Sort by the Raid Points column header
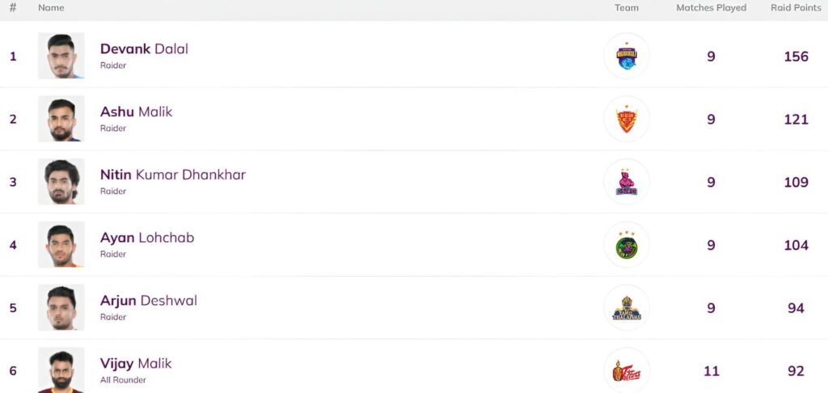The image size is (828, 393). [x=796, y=8]
